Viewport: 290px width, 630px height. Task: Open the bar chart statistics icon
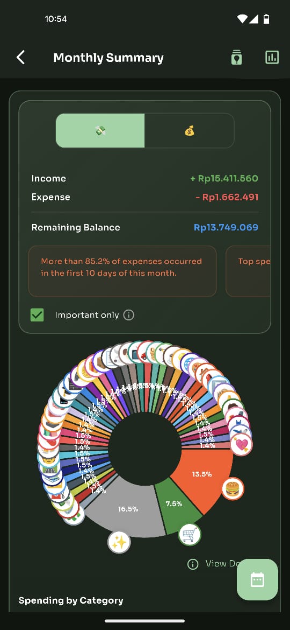[x=272, y=58]
